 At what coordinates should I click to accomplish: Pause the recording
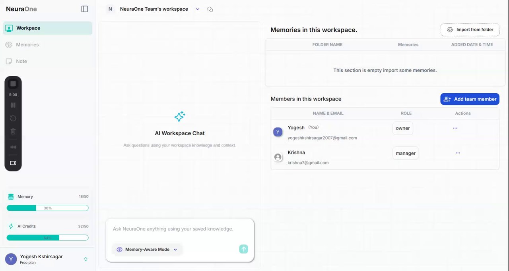(13, 105)
